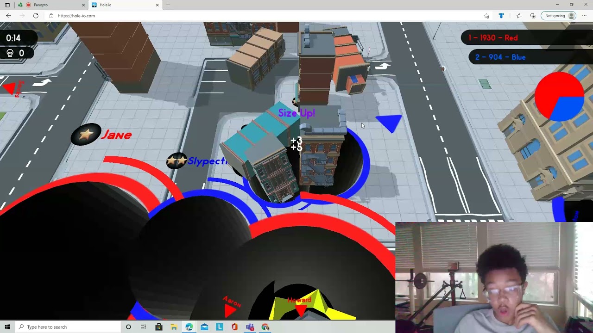Open the tab actions menu icon
The width and height of the screenshot is (593, 333).
7,5
